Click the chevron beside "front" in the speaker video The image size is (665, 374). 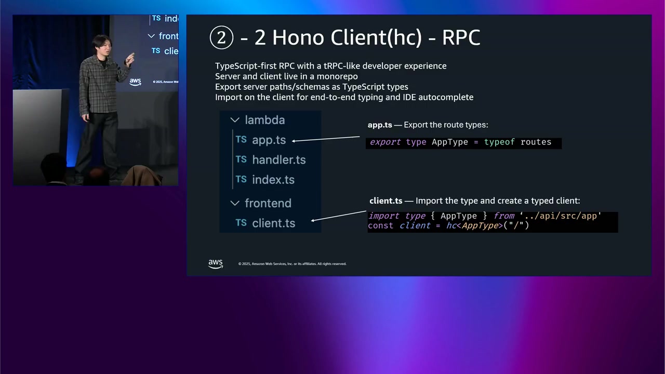(x=151, y=36)
